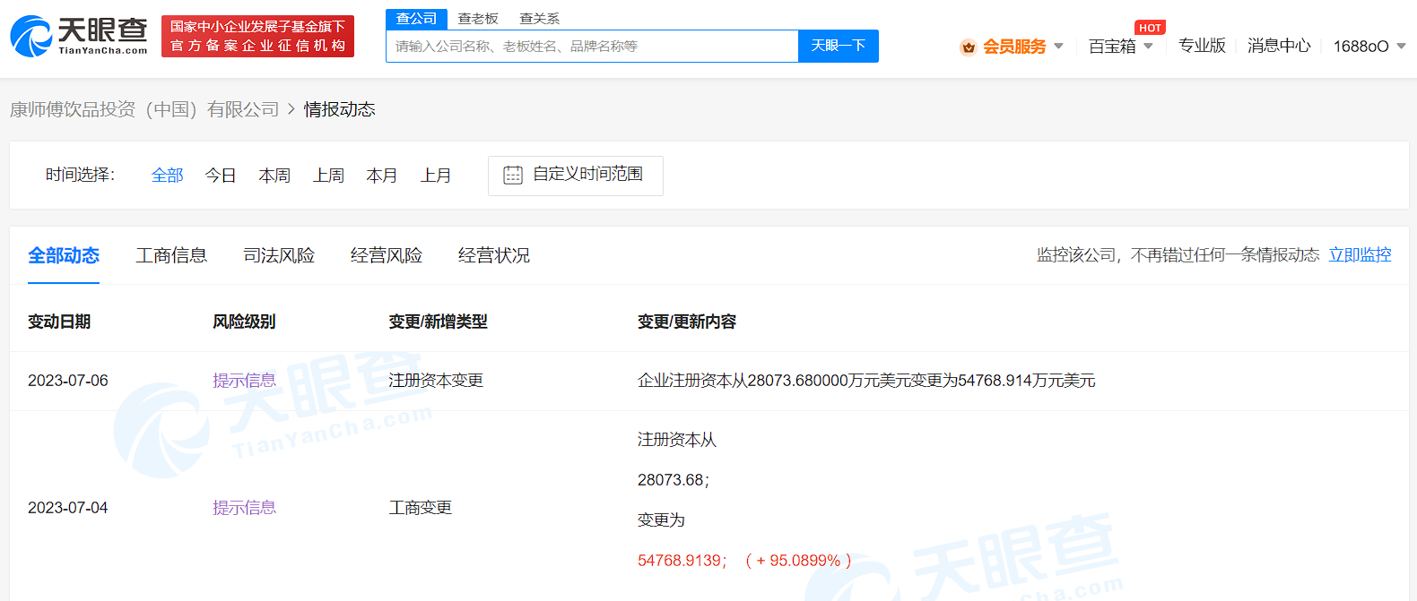Open 专业版 link

click(1202, 46)
